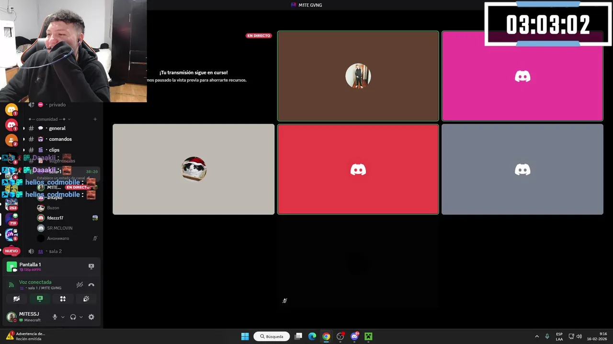This screenshot has width=613, height=344.
Task: Open the comandos text channel
Action: [60, 139]
